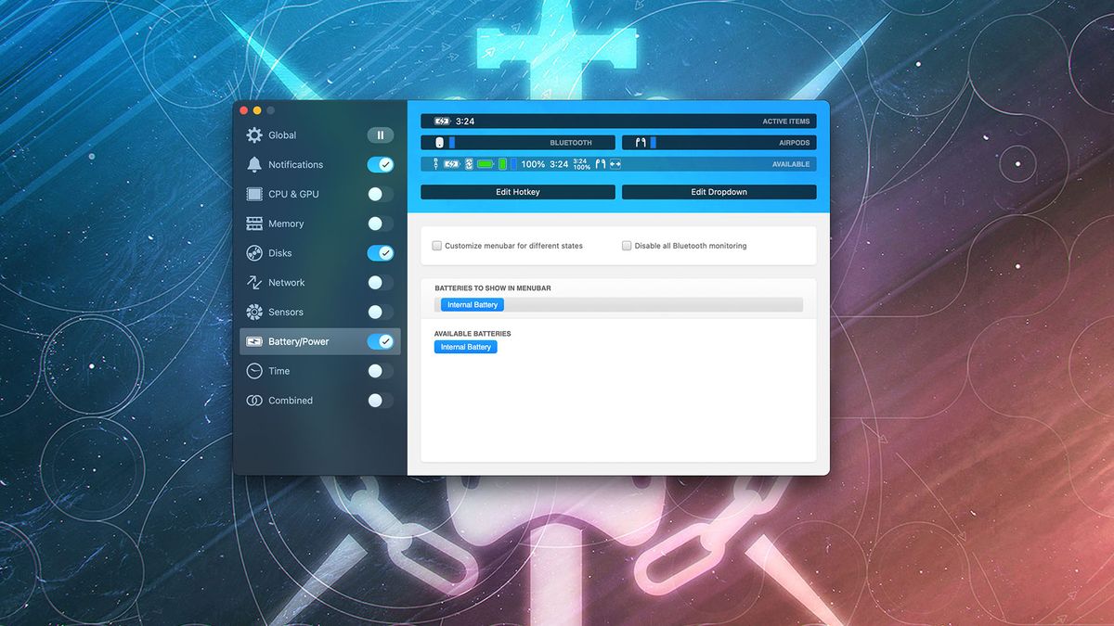Viewport: 1114px width, 626px height.
Task: Check Disable all Bluetooth monitoring
Action: [x=627, y=245]
